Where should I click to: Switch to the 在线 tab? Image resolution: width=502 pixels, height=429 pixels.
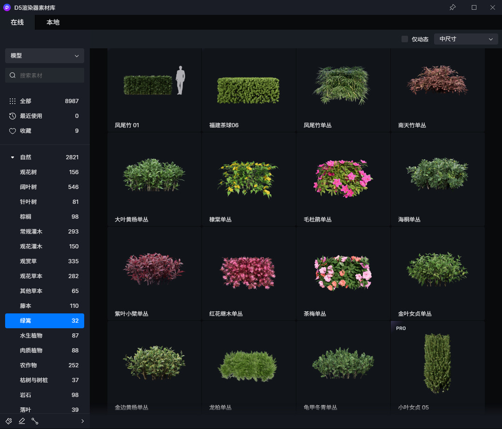[17, 22]
